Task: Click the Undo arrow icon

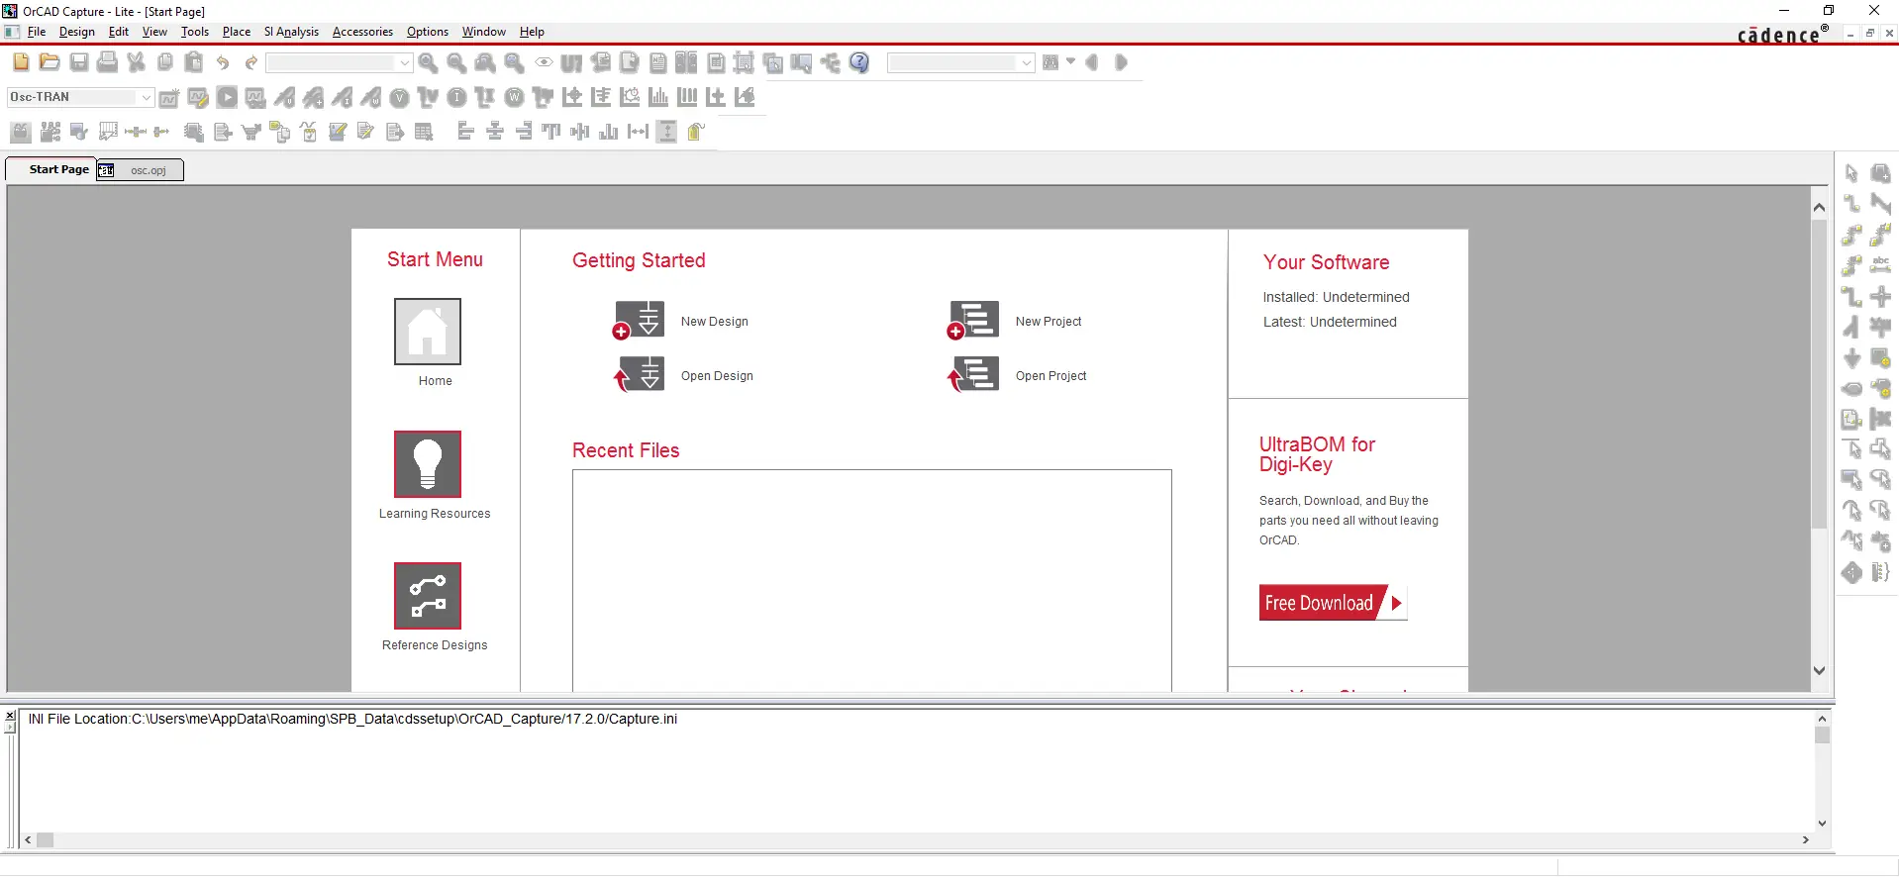Action: pyautogui.click(x=223, y=62)
